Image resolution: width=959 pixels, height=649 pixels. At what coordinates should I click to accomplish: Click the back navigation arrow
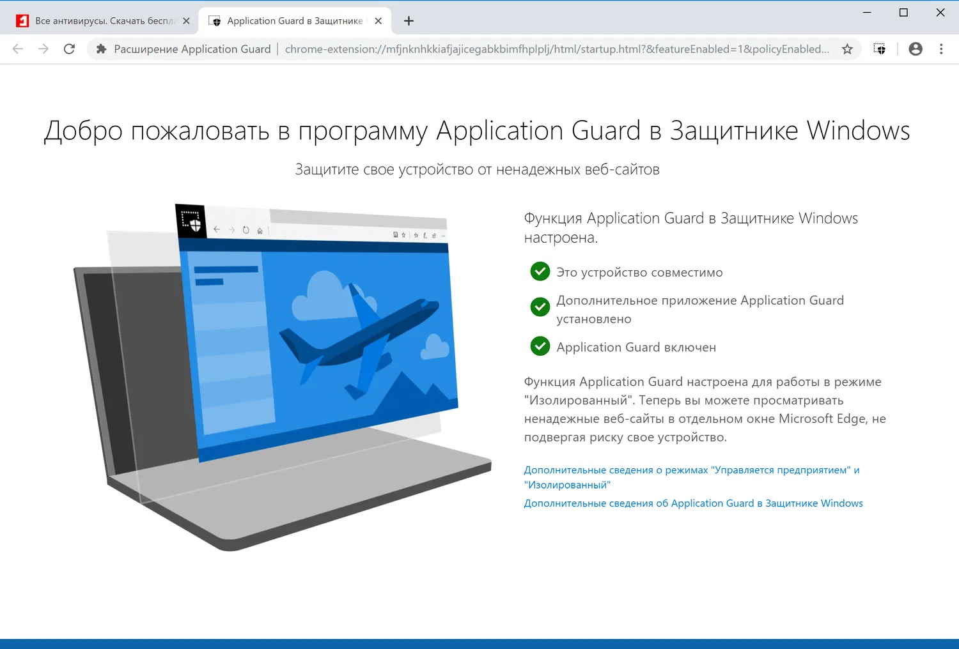tap(17, 49)
